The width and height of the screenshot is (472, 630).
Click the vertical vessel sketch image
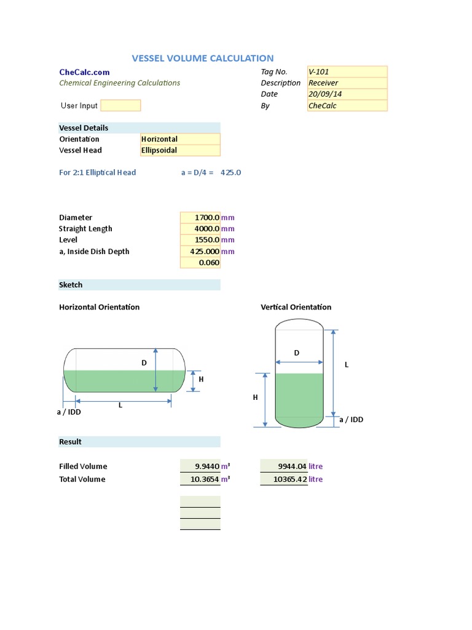299,373
